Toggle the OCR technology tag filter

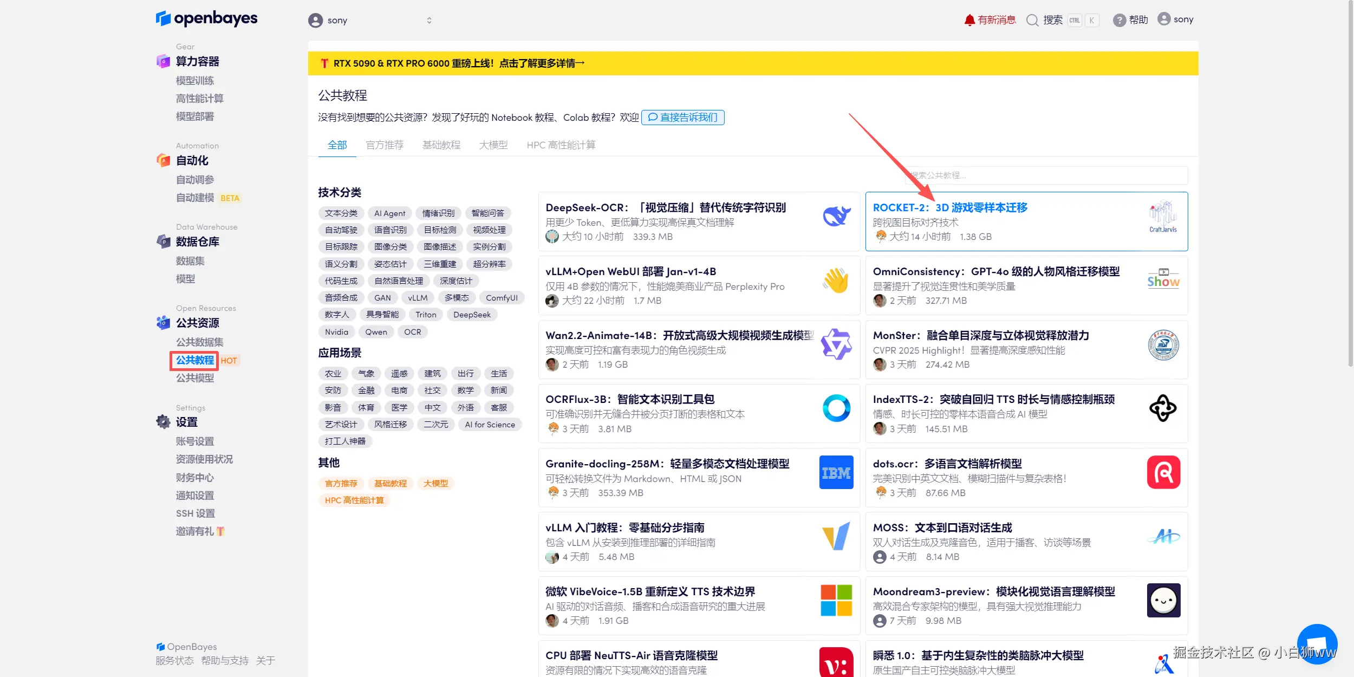coord(412,332)
